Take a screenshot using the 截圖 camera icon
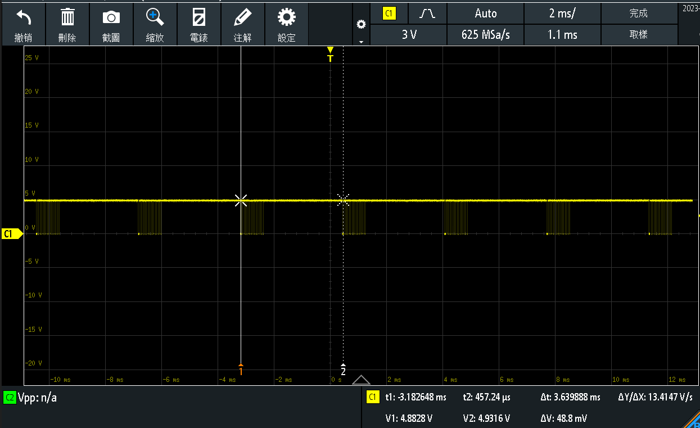This screenshot has height=428, width=700. click(111, 24)
